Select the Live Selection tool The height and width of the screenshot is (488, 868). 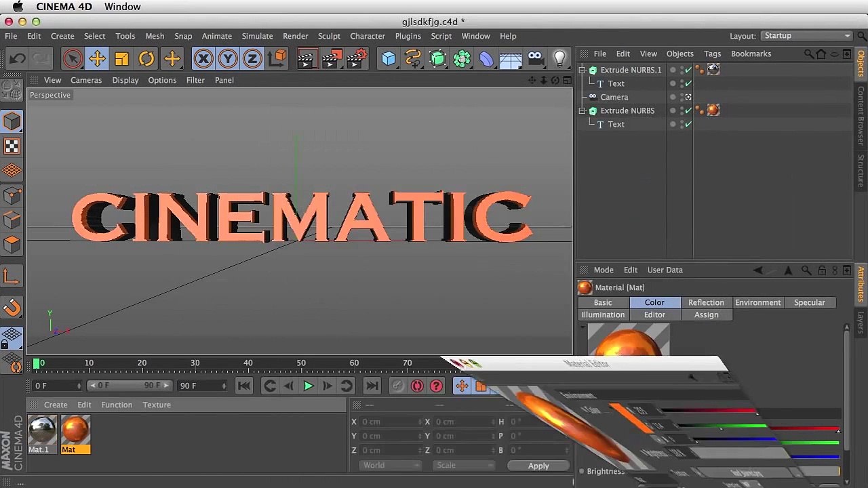point(72,59)
